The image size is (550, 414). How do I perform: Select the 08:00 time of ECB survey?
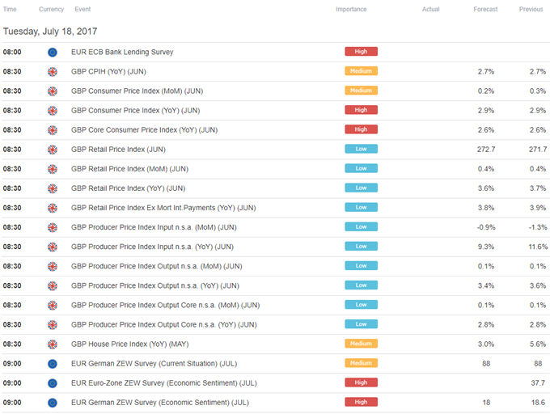point(12,53)
